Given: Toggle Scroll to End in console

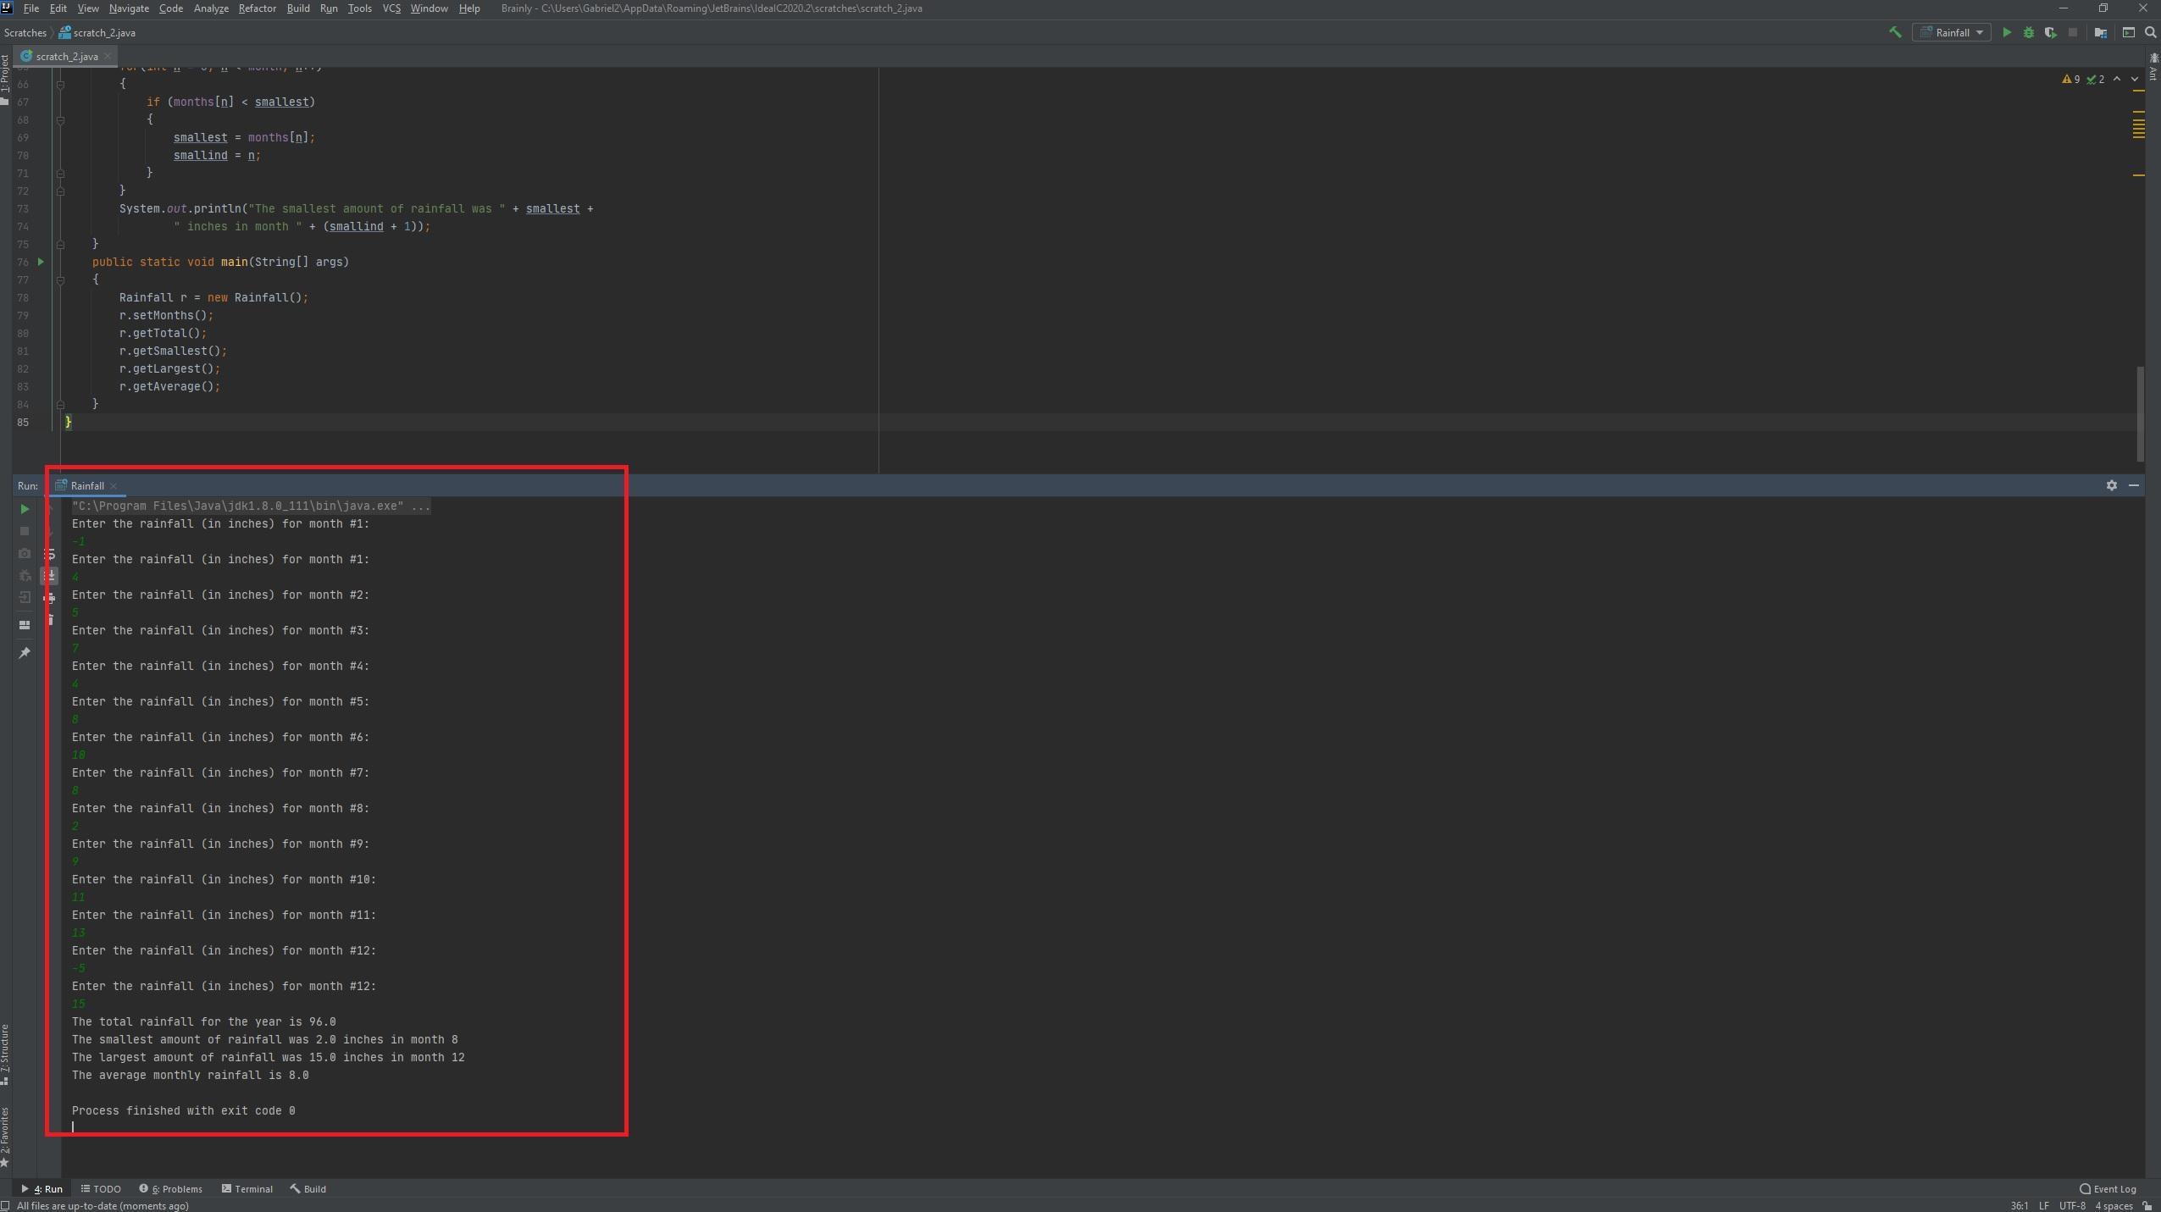Looking at the screenshot, I should point(51,576).
